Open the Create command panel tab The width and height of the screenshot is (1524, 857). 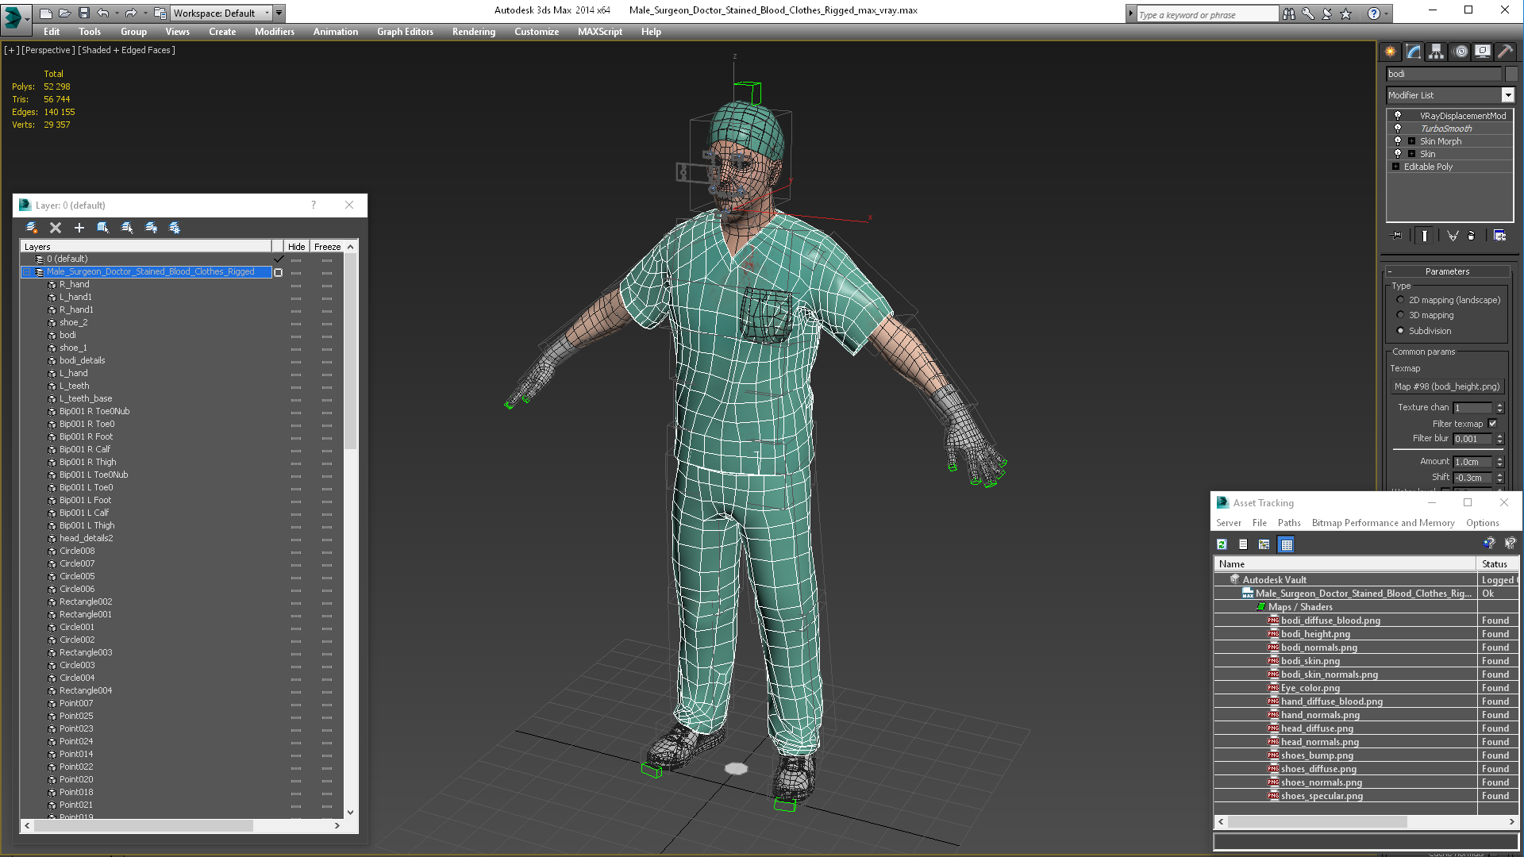click(1391, 52)
